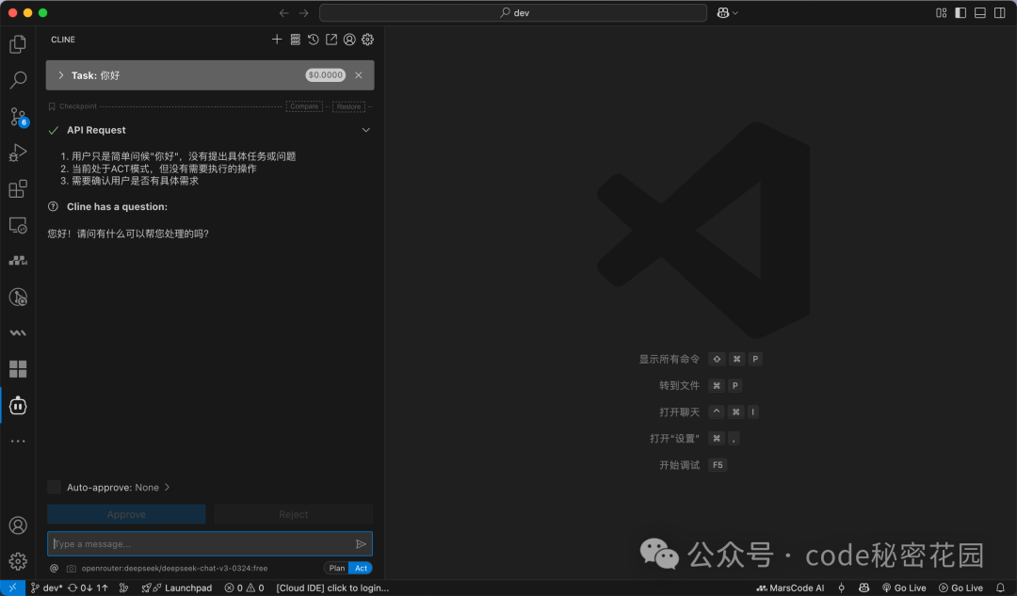The height and width of the screenshot is (596, 1017).
Task: Enable the Auto-approve checkbox
Action: [54, 487]
